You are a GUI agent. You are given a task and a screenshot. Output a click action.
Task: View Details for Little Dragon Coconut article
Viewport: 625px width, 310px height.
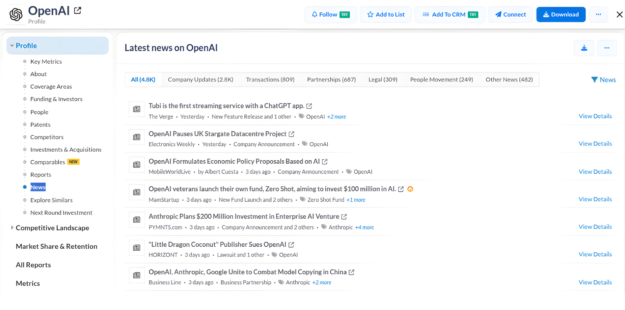coord(595,255)
